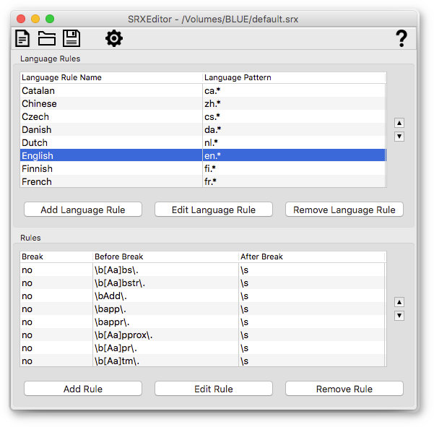Save the file using the floppy disk icon
This screenshot has width=434, height=427.
tap(71, 38)
